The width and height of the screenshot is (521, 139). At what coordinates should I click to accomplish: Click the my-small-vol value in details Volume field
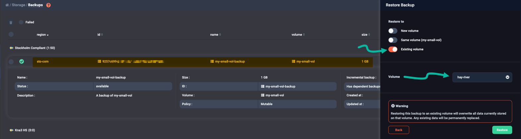pyautogui.click(x=275, y=95)
